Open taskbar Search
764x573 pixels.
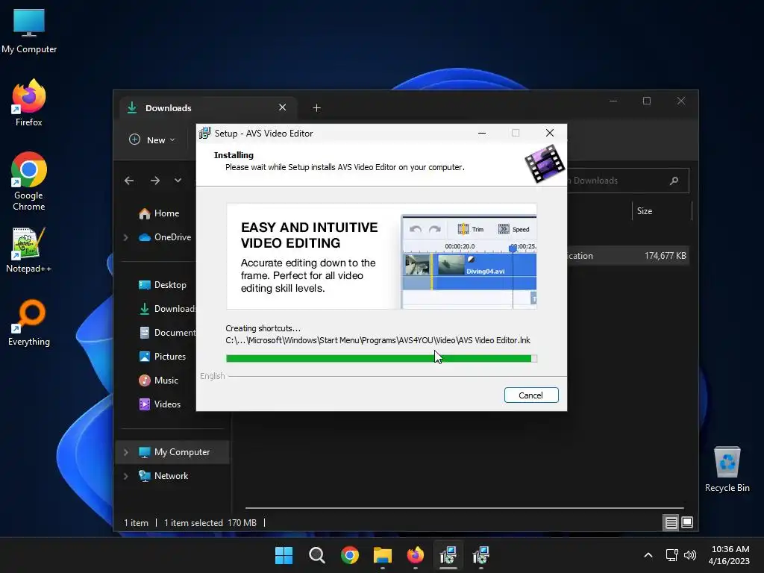316,555
